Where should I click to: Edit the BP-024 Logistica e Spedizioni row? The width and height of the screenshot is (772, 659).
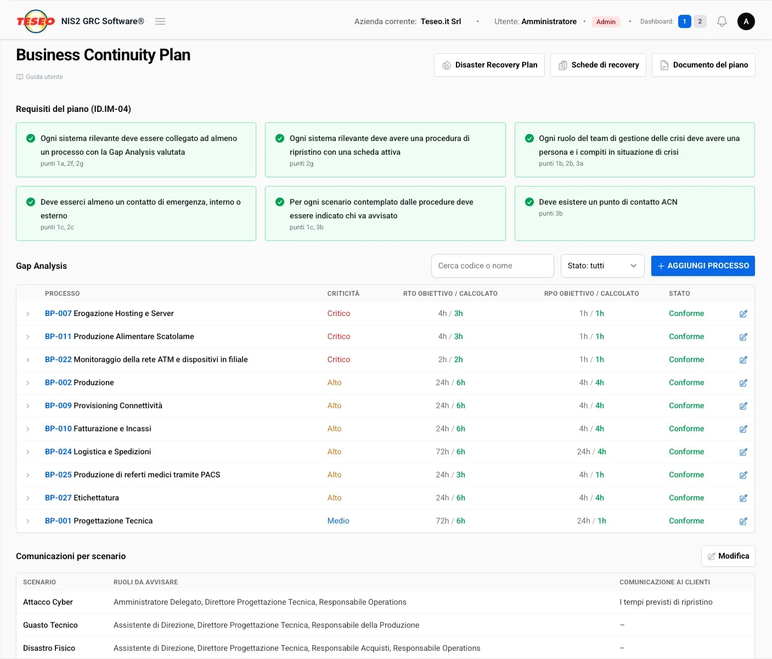(743, 452)
